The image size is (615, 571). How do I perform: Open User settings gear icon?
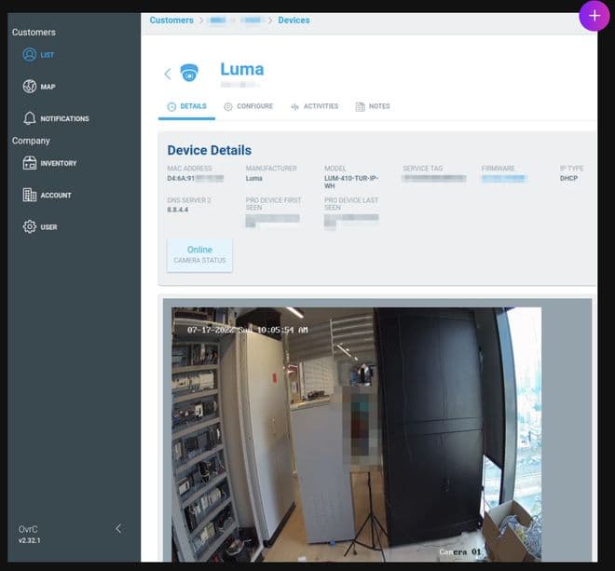tap(30, 227)
